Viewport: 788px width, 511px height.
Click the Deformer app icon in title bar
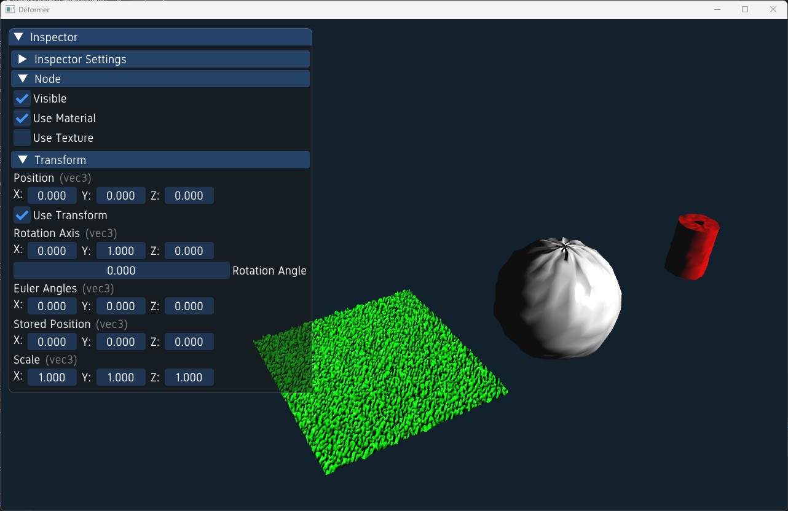[10, 9]
